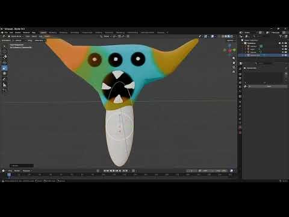Toggle perspective/orthographic view button
Image resolution: width=289 pixels, height=217 pixels.
234,72
